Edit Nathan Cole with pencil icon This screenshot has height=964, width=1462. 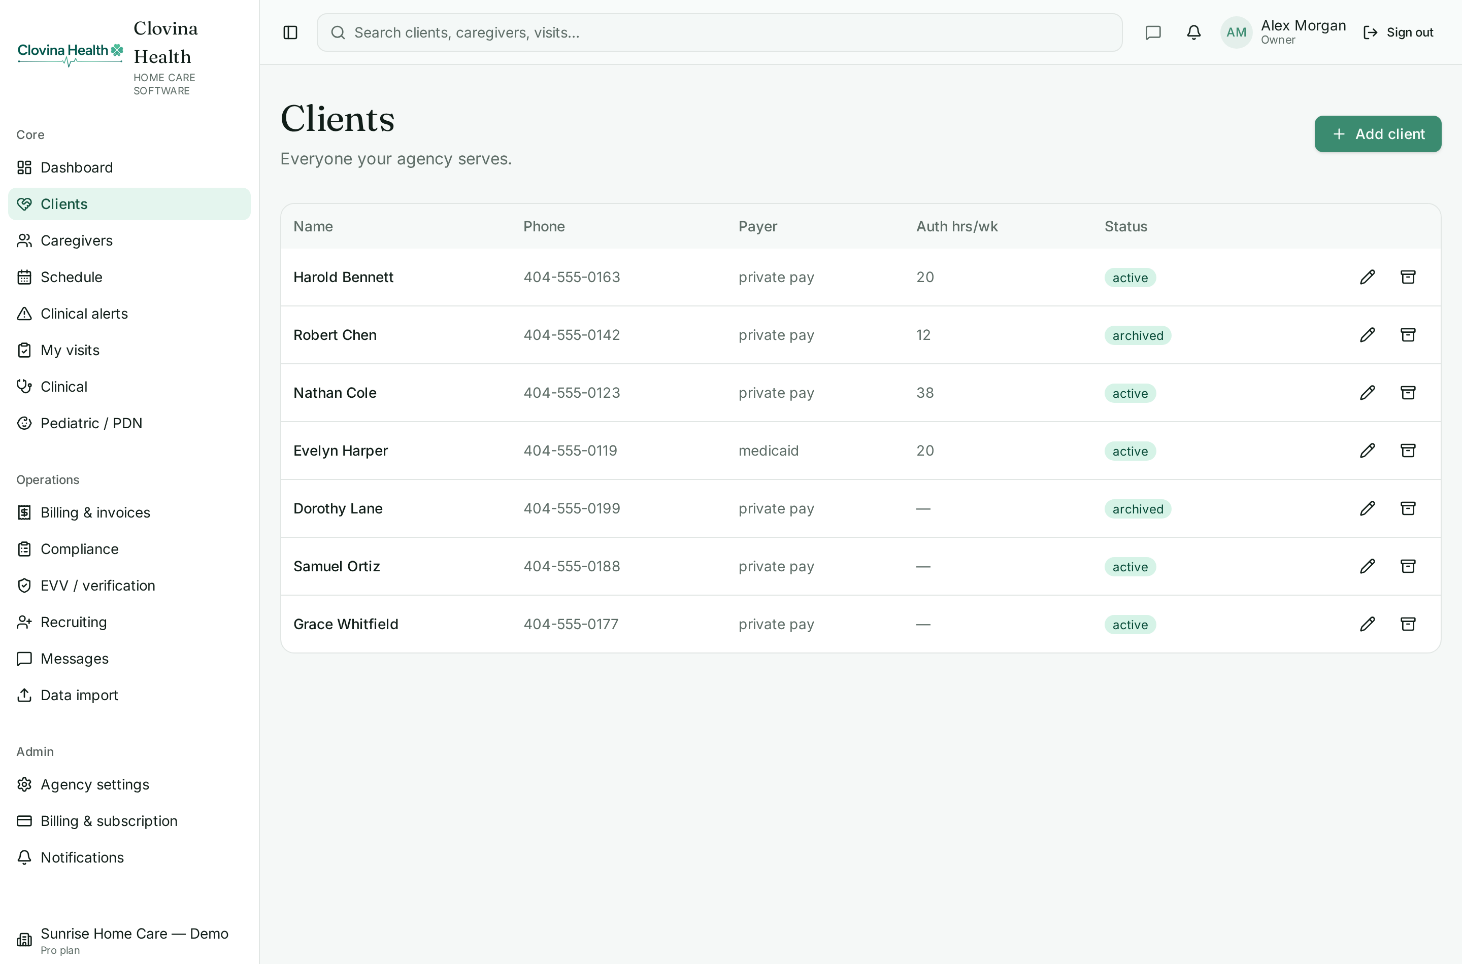pyautogui.click(x=1367, y=393)
